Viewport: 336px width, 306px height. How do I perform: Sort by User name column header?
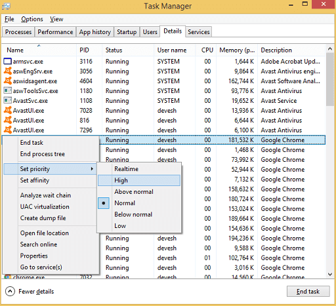click(x=175, y=50)
